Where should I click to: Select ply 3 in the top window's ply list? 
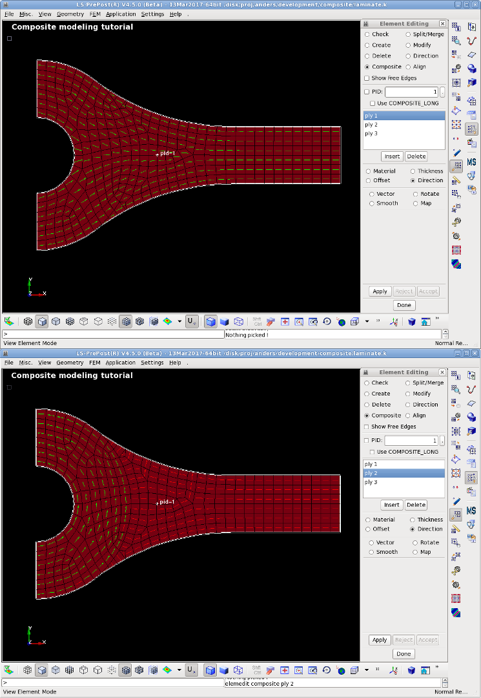pyautogui.click(x=371, y=134)
